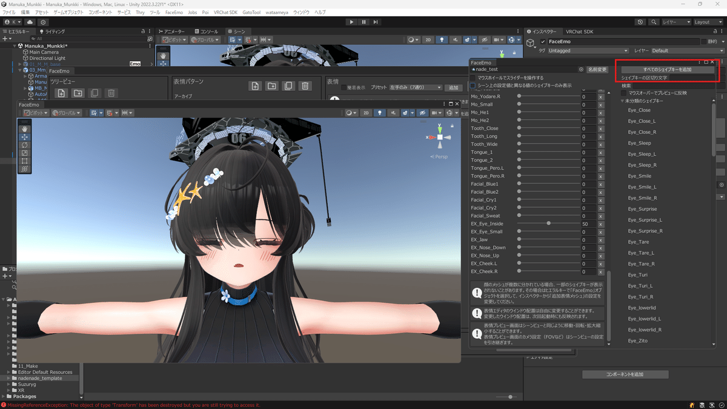Click すべてのシェイプキーを追加 button
Image resolution: width=727 pixels, height=409 pixels.
click(667, 70)
